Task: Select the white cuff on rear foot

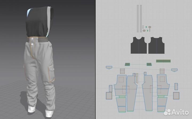Action: coord(31,109)
